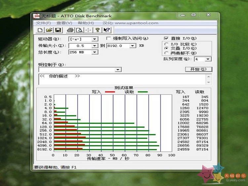
Task: Click the New file toolbar icon
Action: [40, 30]
